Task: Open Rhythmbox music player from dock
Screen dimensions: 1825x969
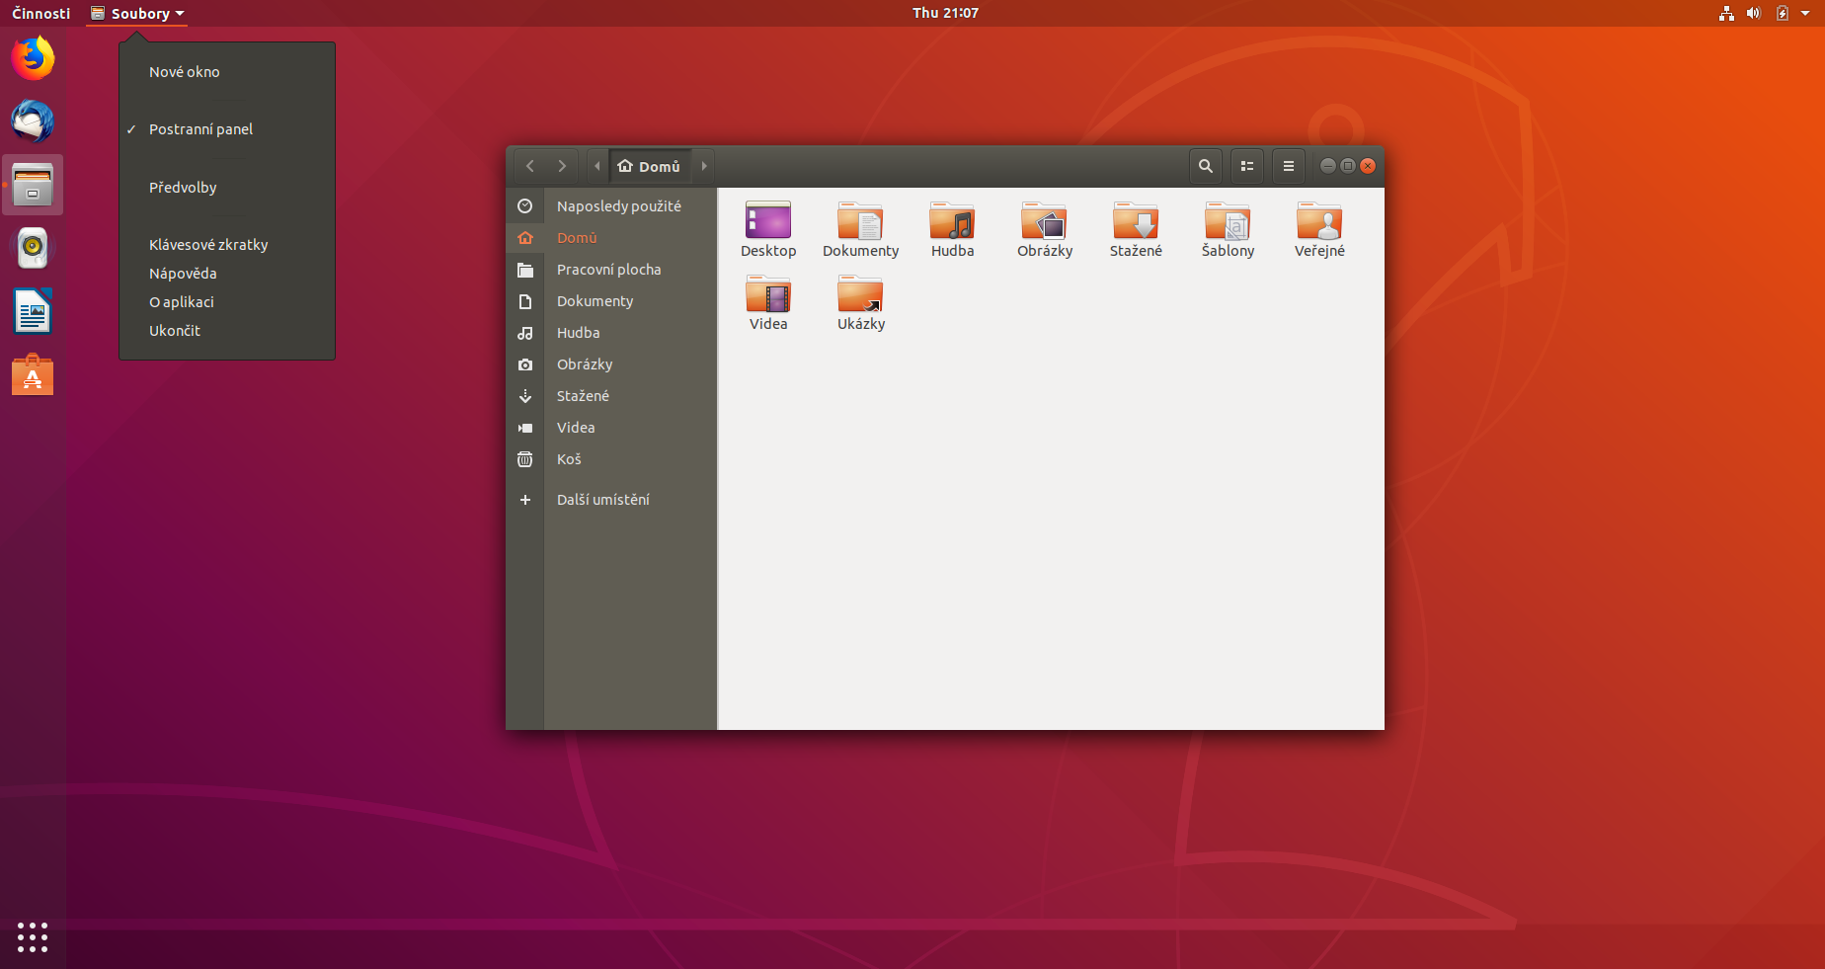Action: click(33, 248)
